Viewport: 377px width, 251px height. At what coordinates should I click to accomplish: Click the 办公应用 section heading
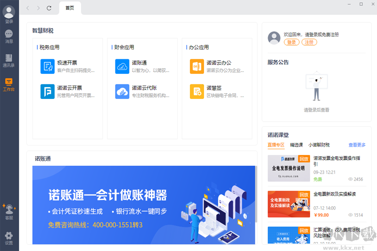click(198, 47)
